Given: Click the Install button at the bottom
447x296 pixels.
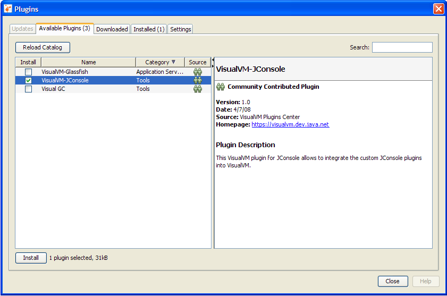Looking at the screenshot, I should tap(31, 258).
